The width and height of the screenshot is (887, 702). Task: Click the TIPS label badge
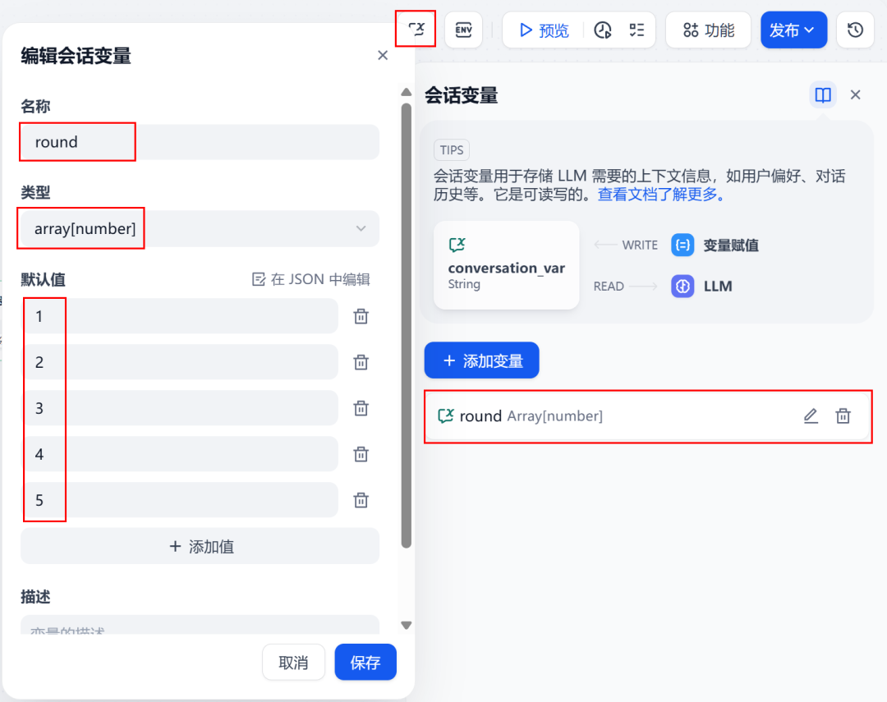[x=452, y=150]
